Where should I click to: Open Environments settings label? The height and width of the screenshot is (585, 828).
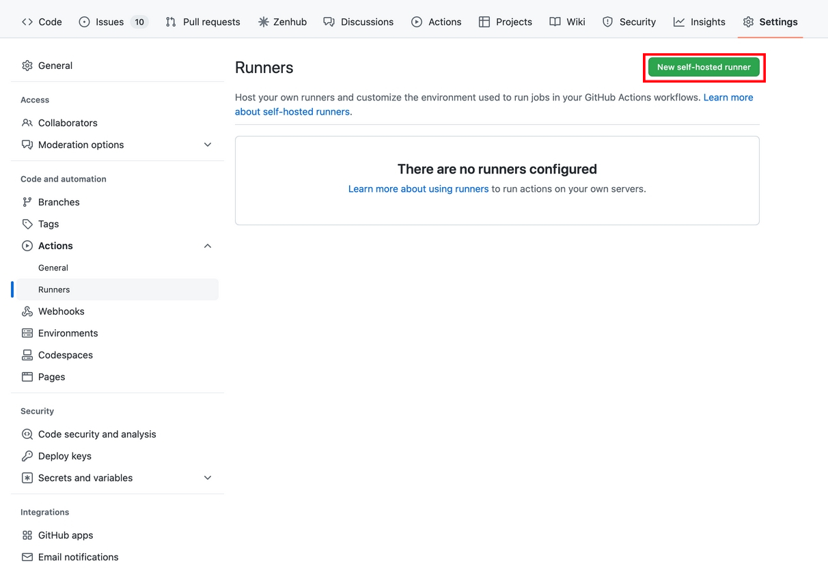pyautogui.click(x=68, y=333)
